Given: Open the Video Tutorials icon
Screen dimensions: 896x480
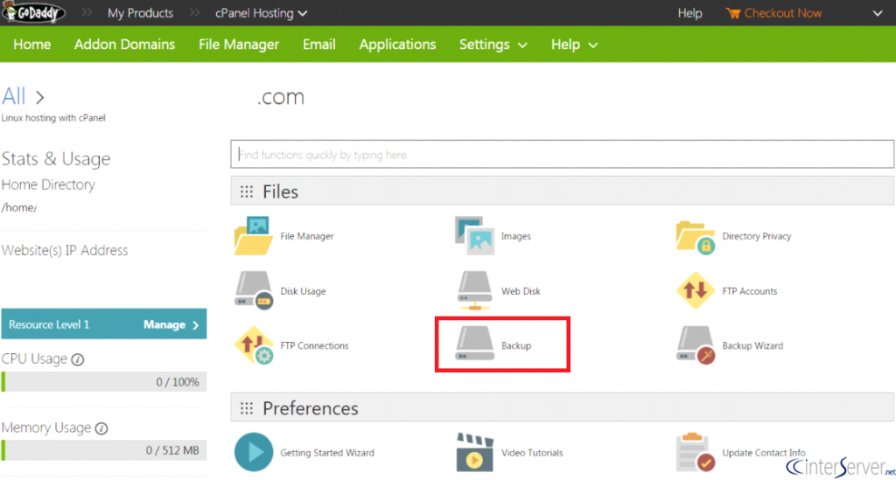Looking at the screenshot, I should click(x=475, y=452).
